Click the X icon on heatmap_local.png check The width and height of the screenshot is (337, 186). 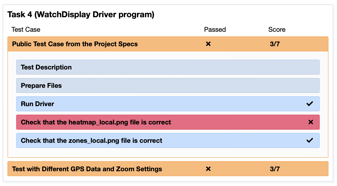311,122
